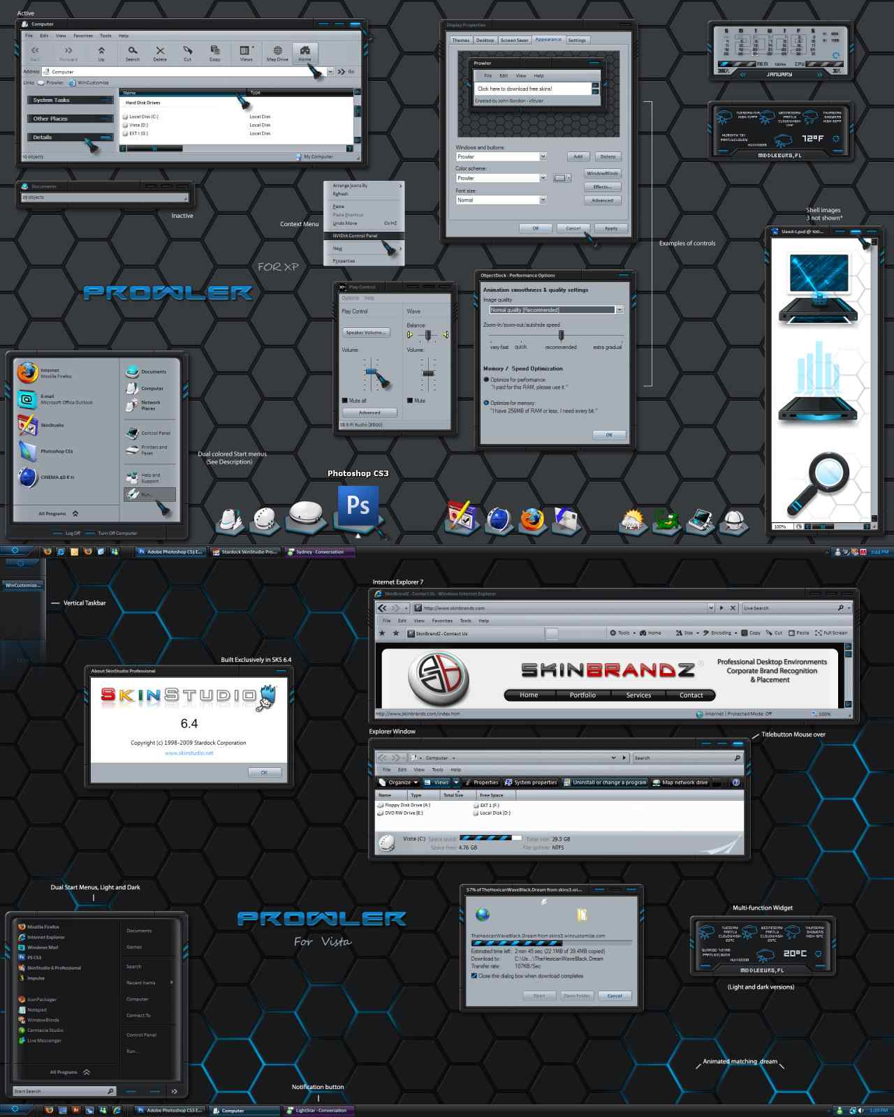Select Optimize for memory radio button
The height and width of the screenshot is (1117, 894).
tap(486, 403)
